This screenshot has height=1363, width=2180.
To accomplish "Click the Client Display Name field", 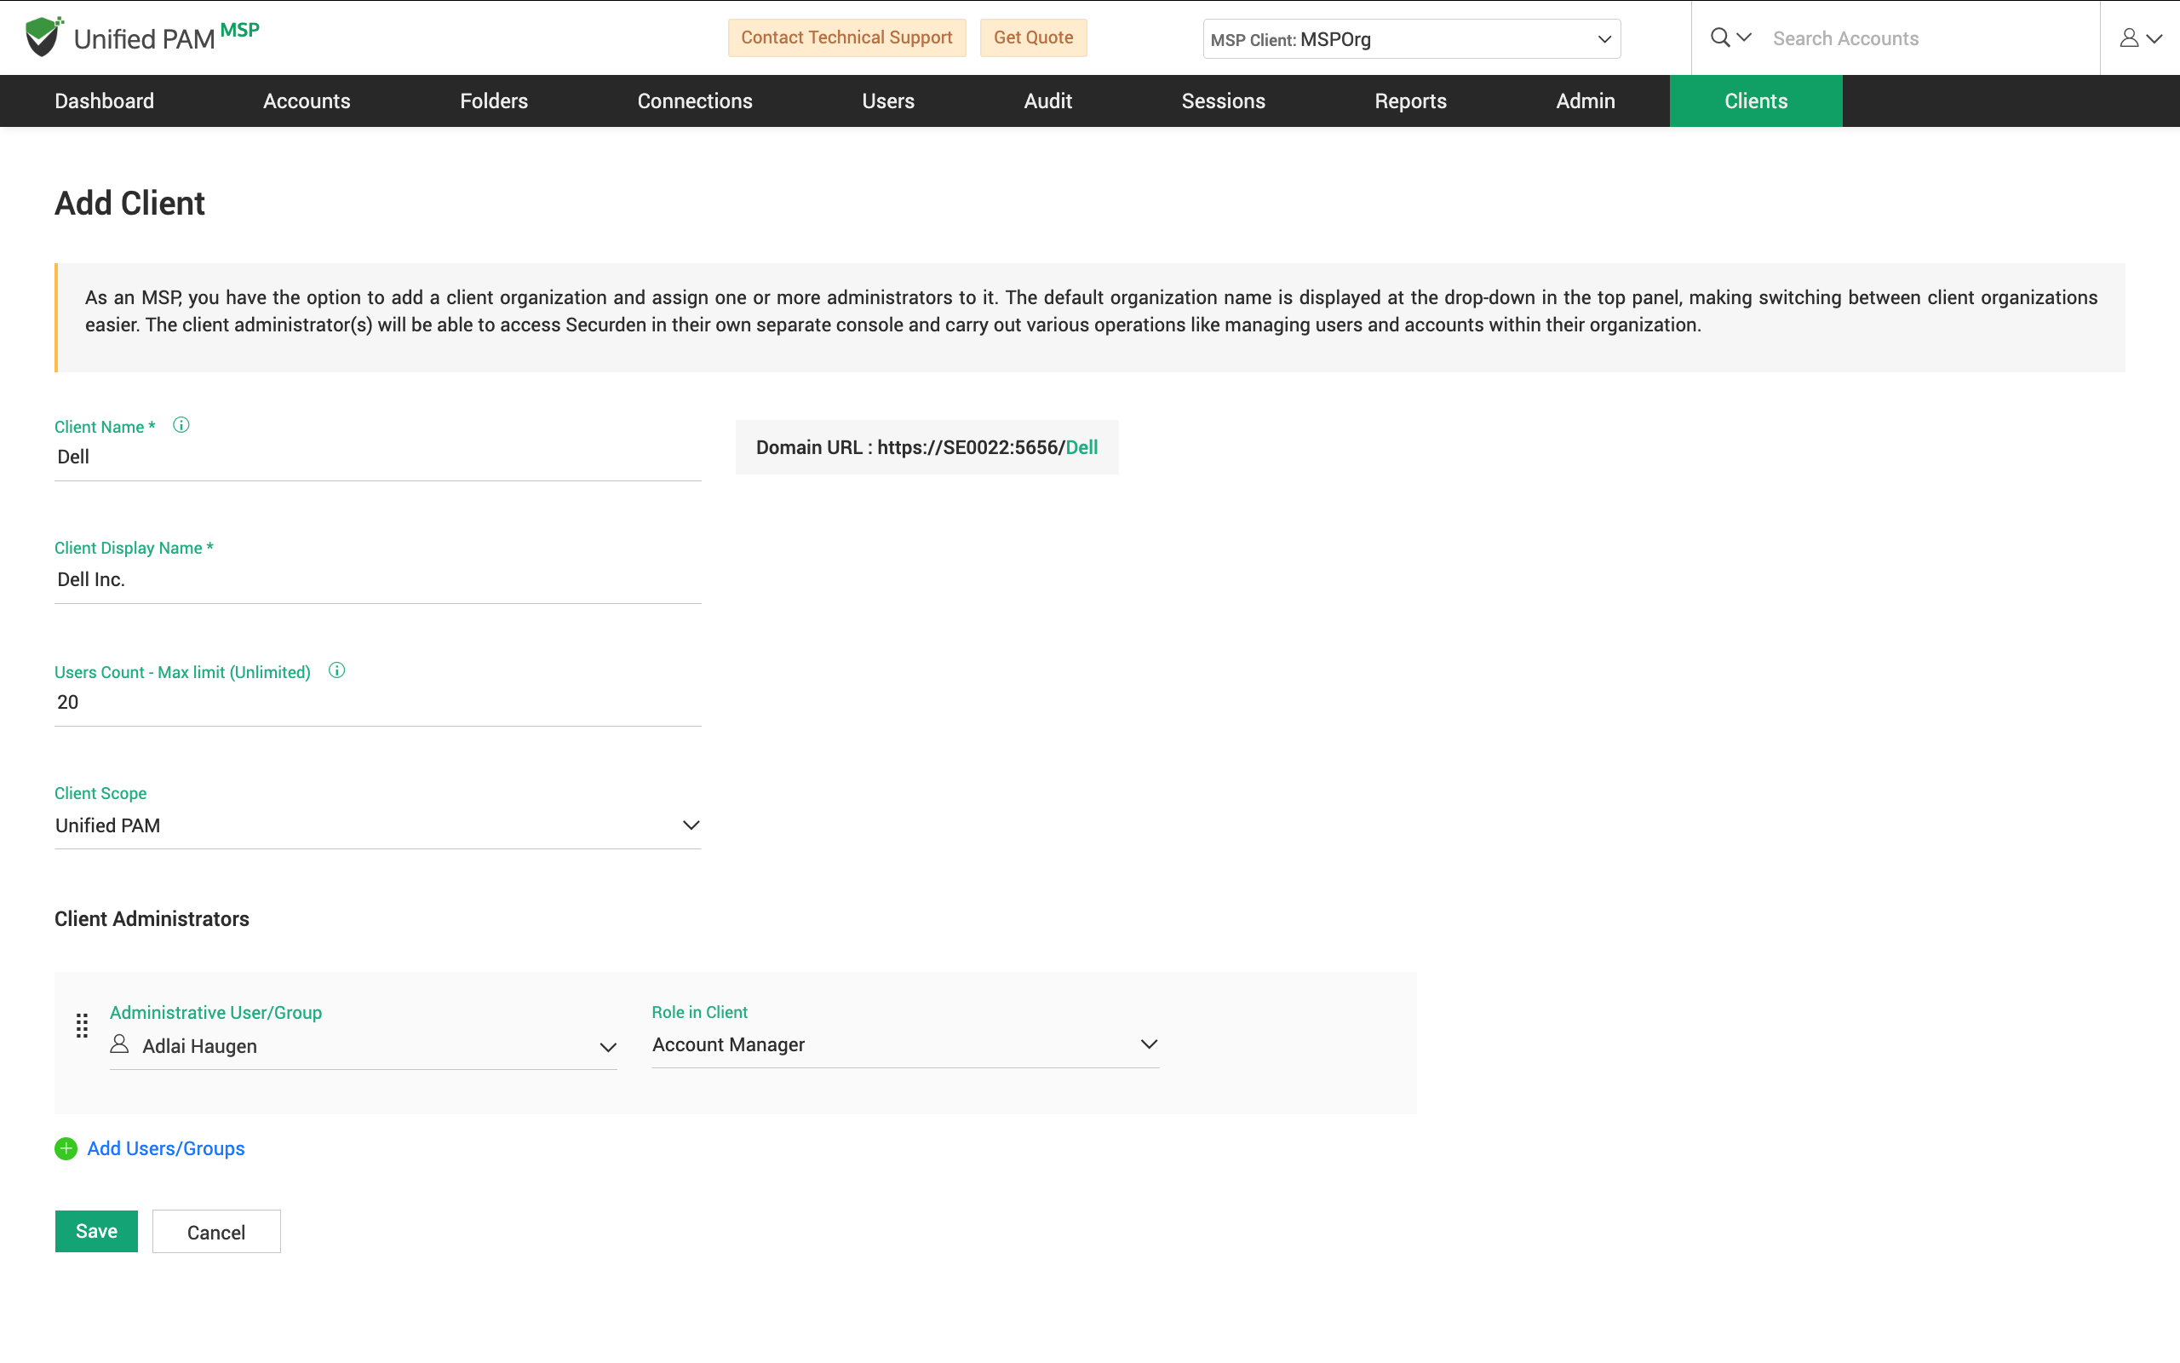I will (x=377, y=579).
